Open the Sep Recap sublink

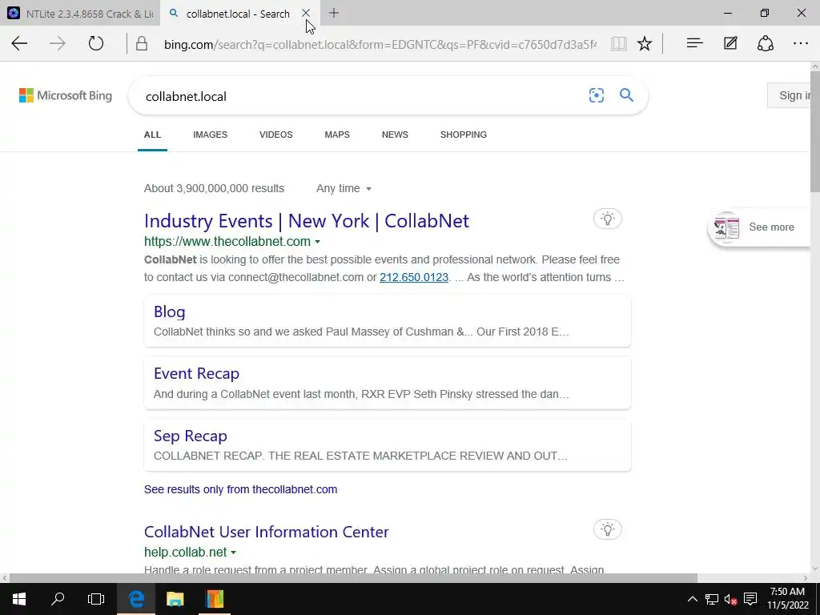click(191, 436)
